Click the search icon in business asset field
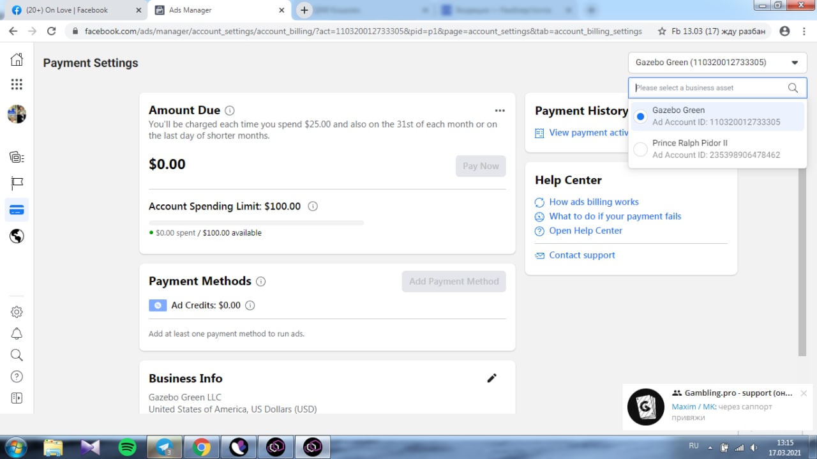 pyautogui.click(x=793, y=88)
